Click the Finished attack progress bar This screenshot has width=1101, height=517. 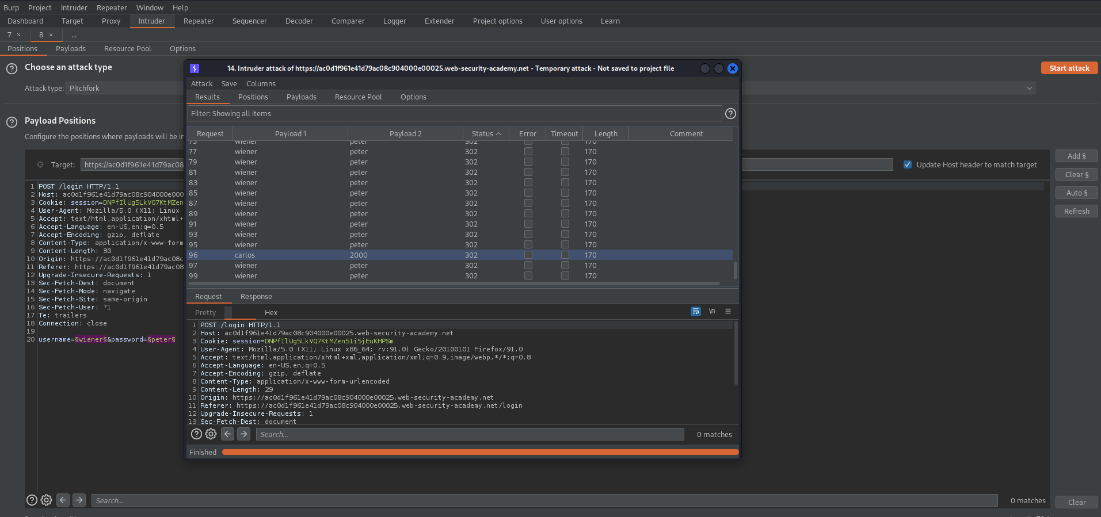click(480, 452)
